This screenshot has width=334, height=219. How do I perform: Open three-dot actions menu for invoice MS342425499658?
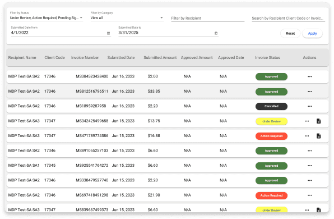(307, 121)
